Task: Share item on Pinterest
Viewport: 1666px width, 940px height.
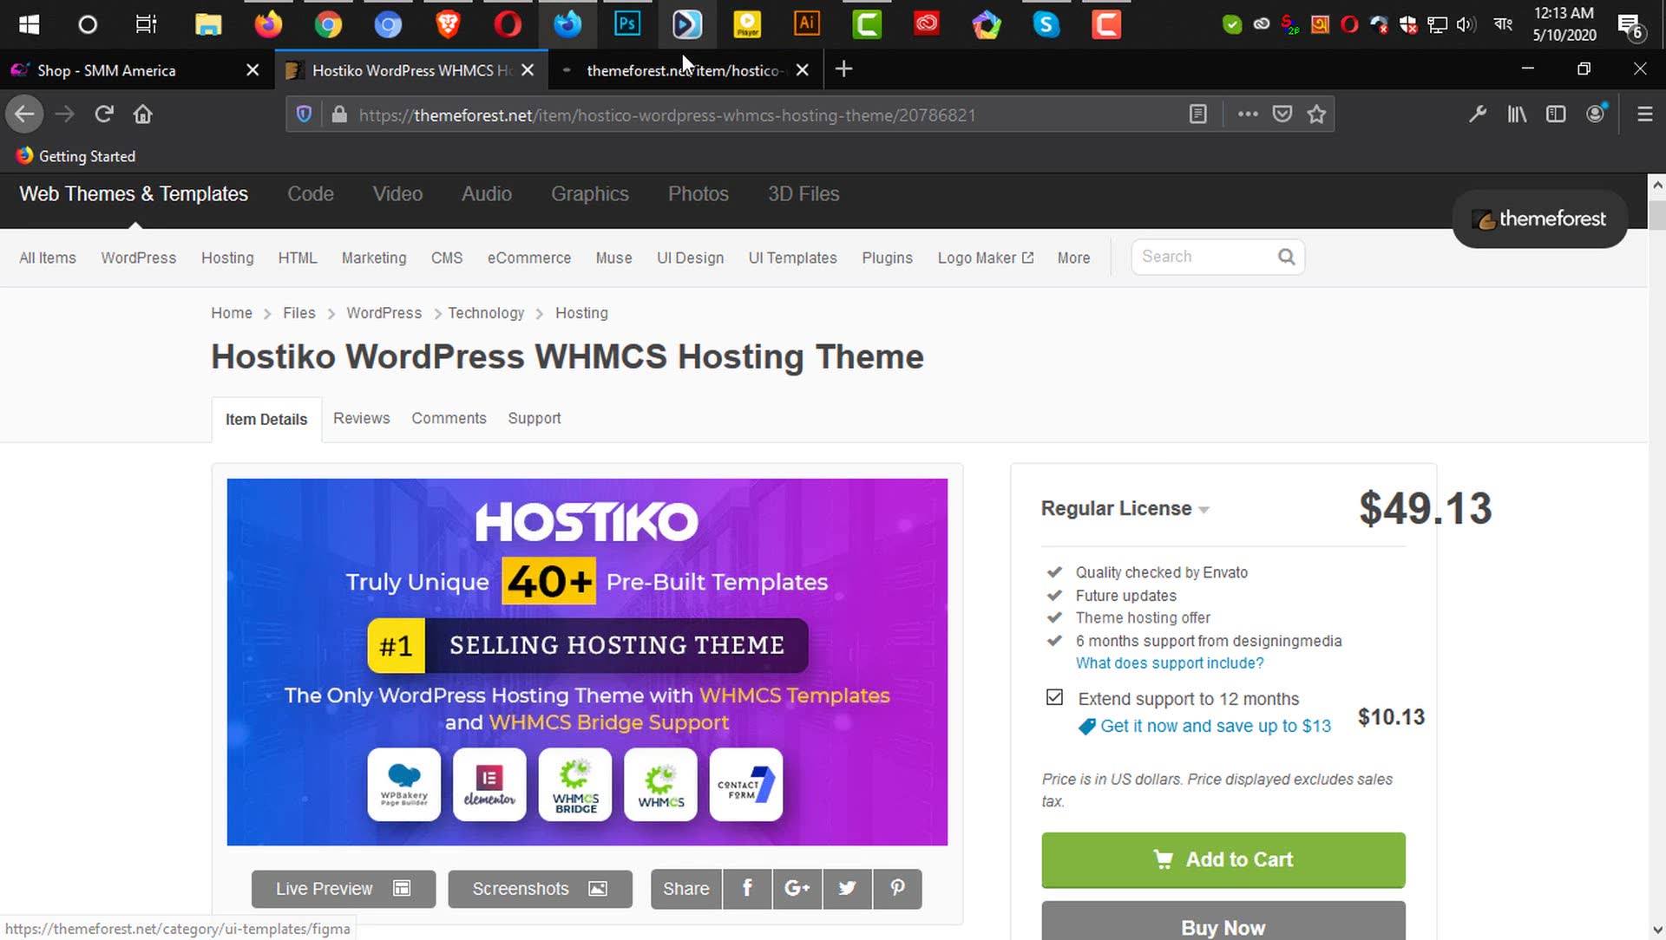Action: tap(897, 889)
